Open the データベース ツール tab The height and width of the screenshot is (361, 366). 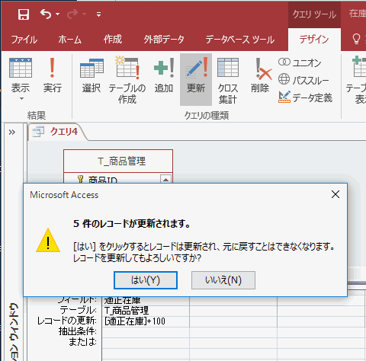click(x=240, y=40)
